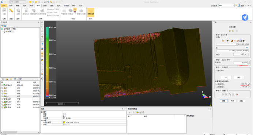Click the XYZ axis gizmo in 3D view
The image size is (253, 135).
tap(206, 95)
